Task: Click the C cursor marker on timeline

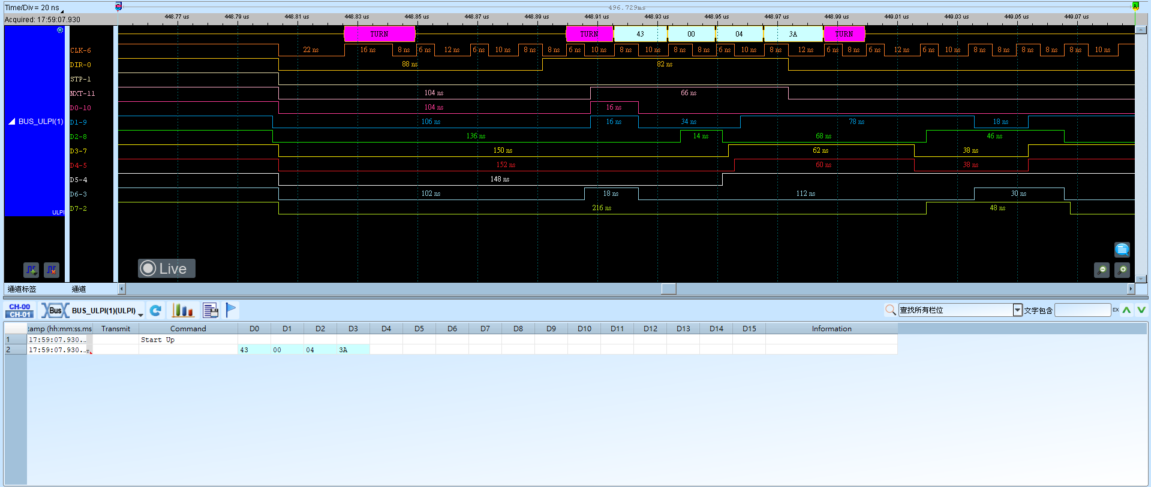Action: (118, 6)
